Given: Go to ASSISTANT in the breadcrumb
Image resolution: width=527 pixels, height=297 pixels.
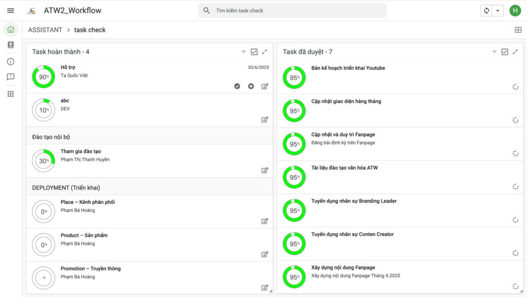Looking at the screenshot, I should pyautogui.click(x=45, y=30).
